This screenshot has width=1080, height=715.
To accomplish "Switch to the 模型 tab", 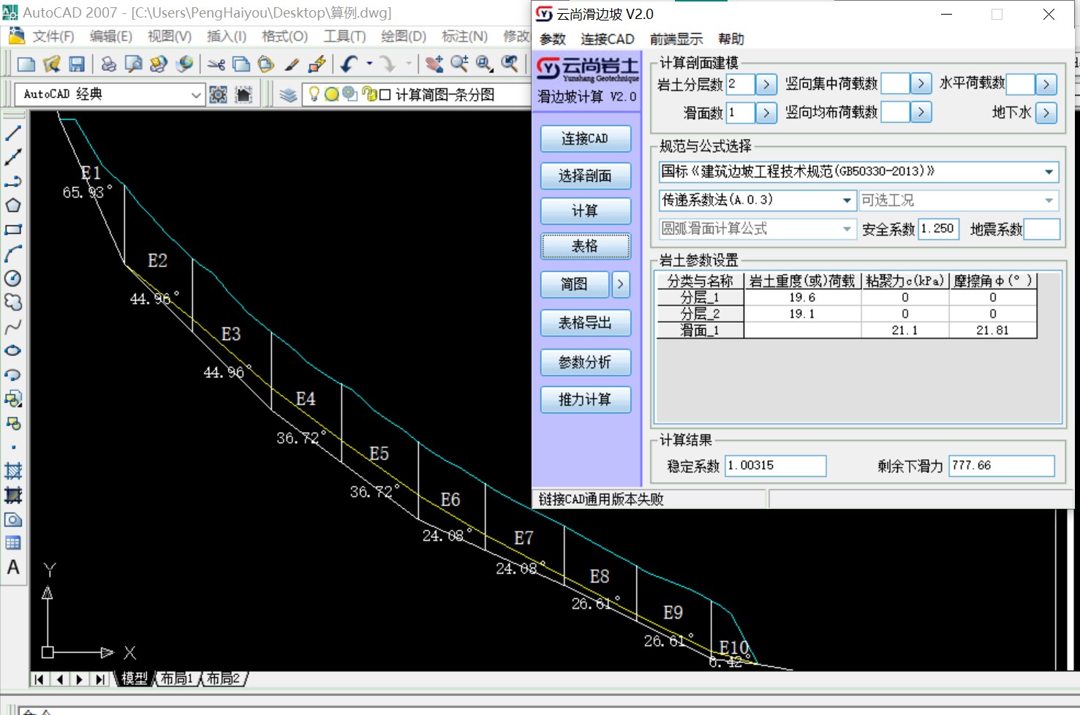I will point(135,678).
